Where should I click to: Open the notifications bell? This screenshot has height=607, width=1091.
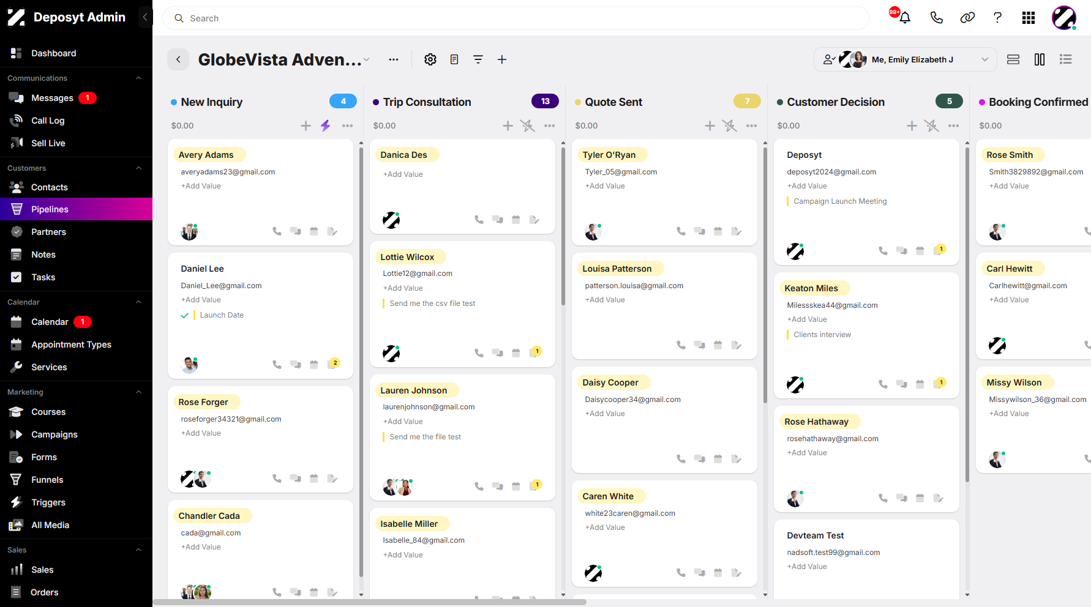pyautogui.click(x=905, y=18)
